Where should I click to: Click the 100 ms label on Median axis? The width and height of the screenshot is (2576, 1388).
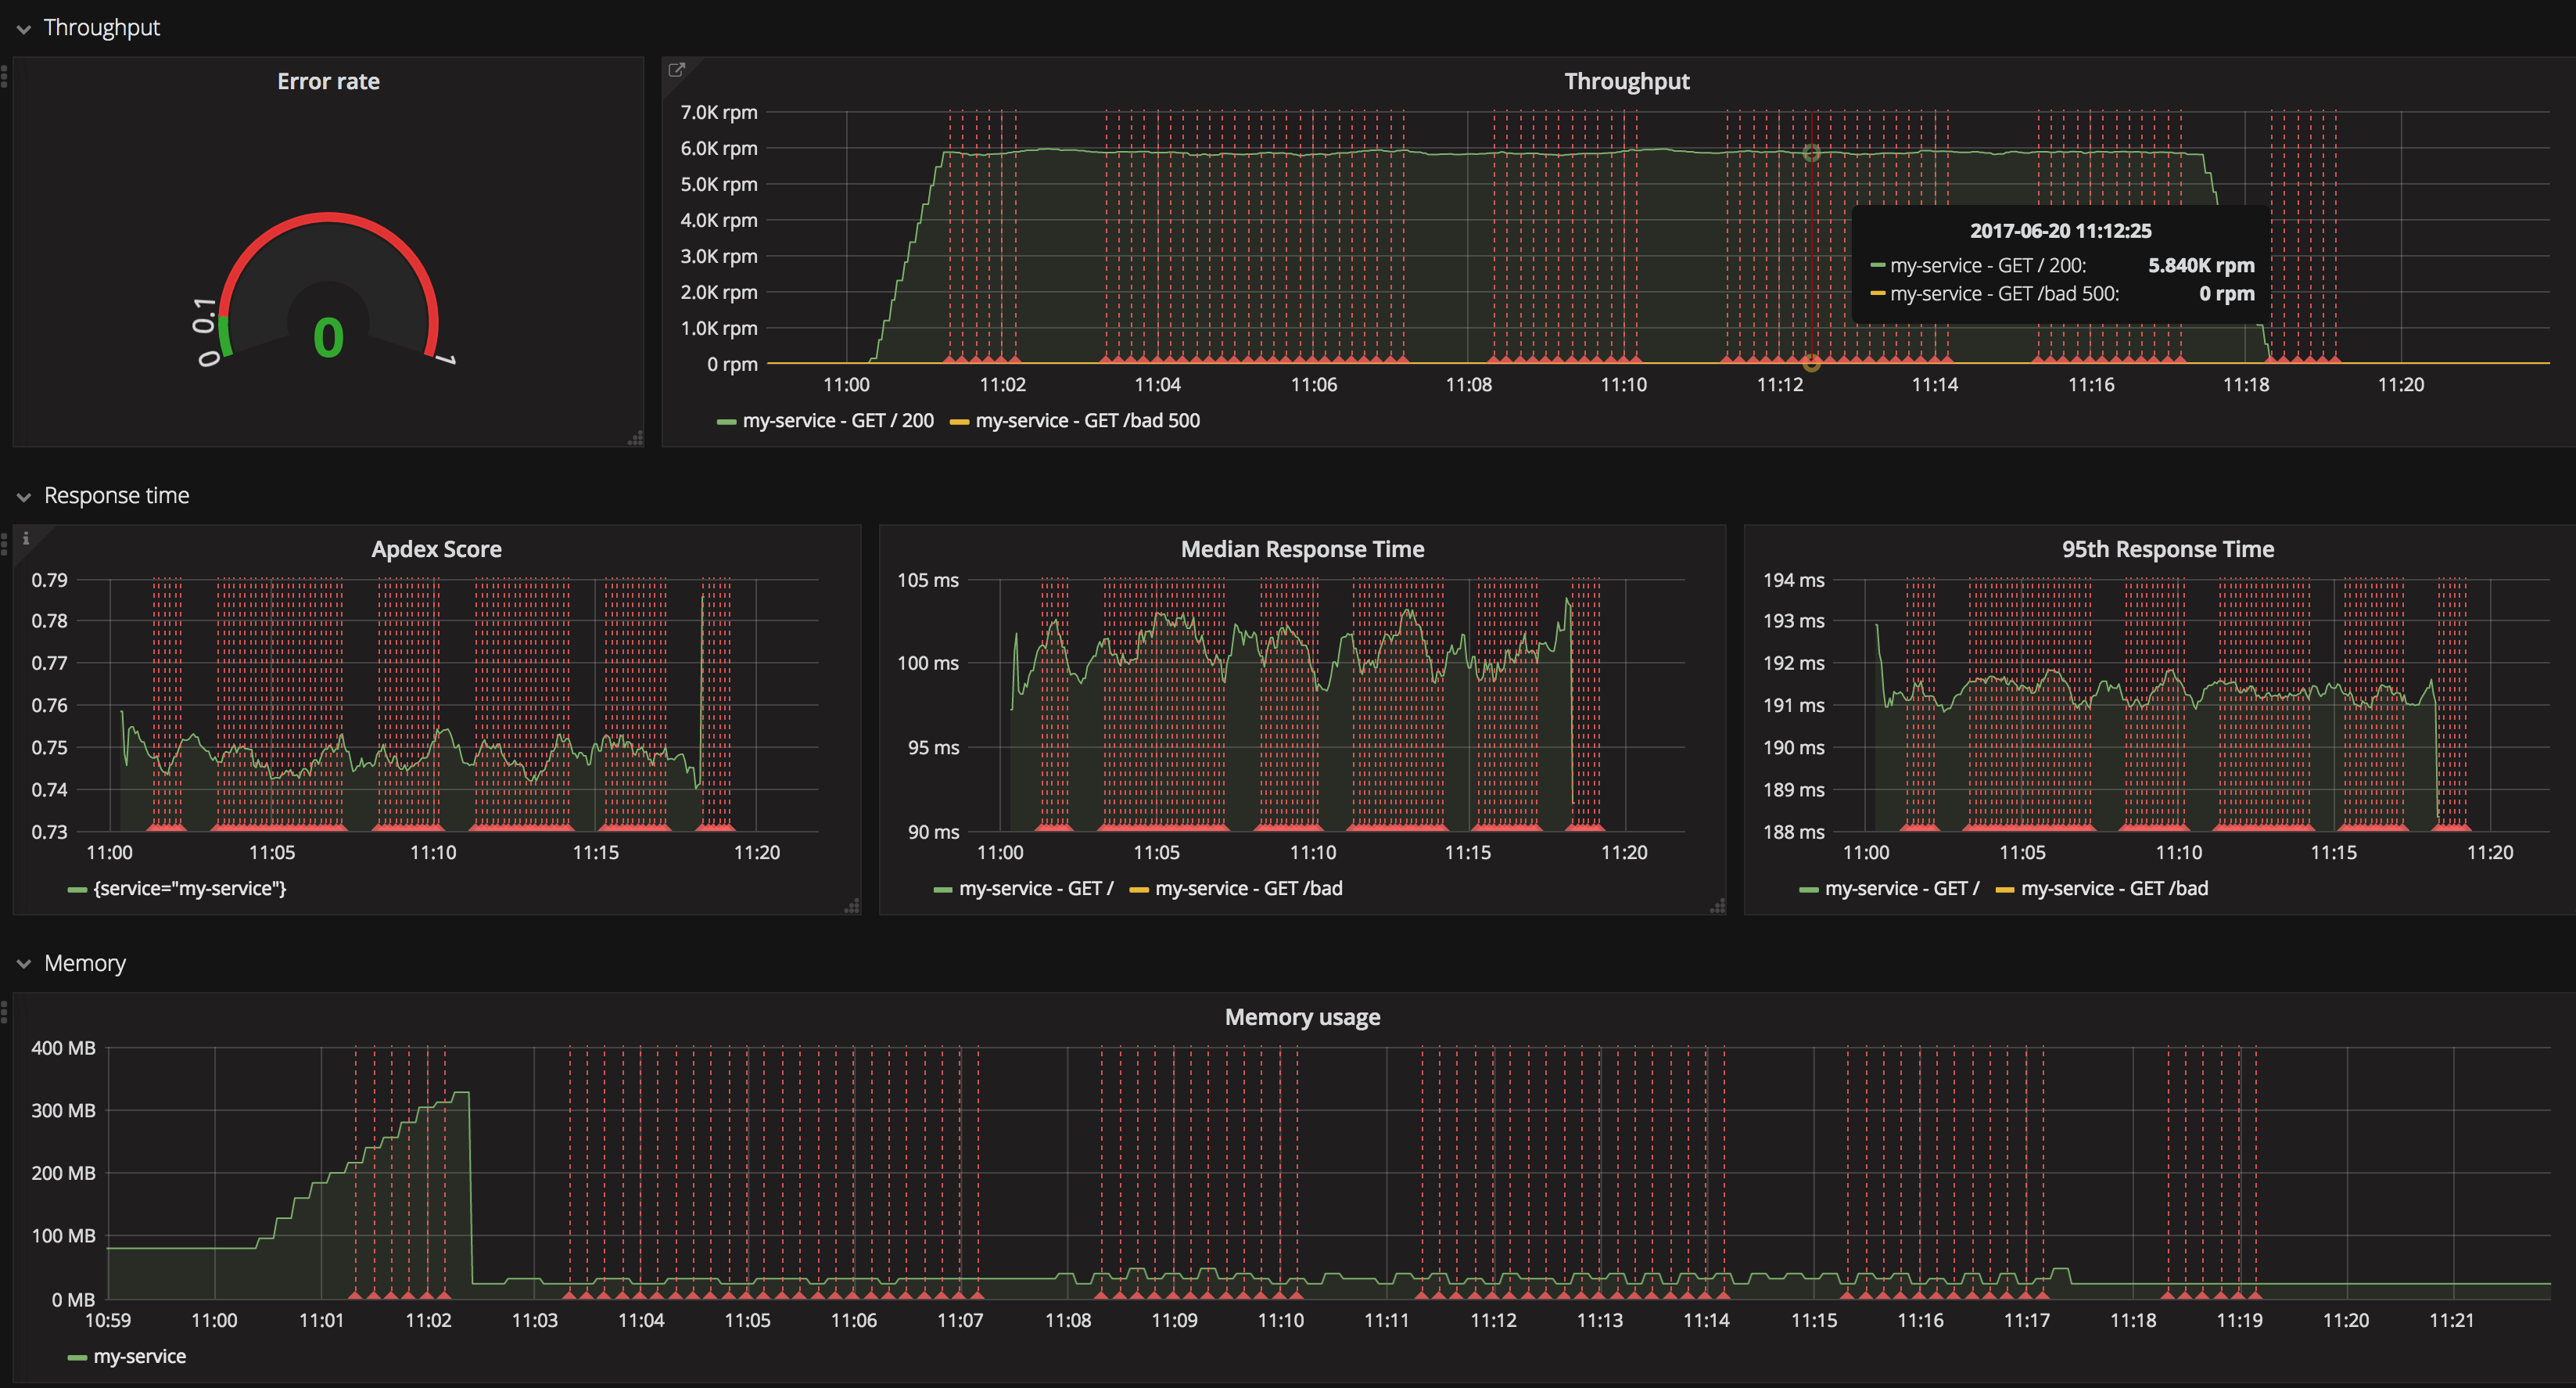pyautogui.click(x=928, y=663)
